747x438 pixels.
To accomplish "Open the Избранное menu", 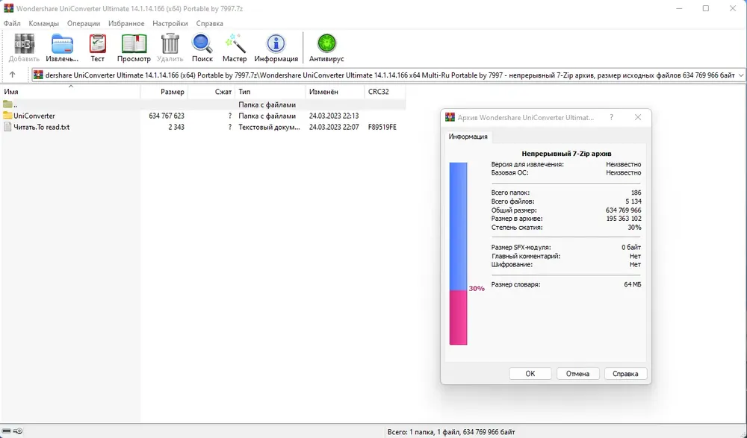I will [126, 23].
